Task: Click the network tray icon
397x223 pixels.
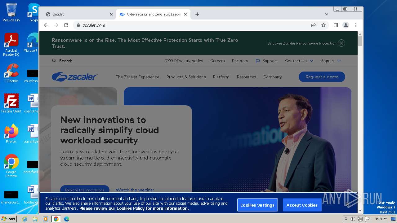Action: tap(360, 219)
